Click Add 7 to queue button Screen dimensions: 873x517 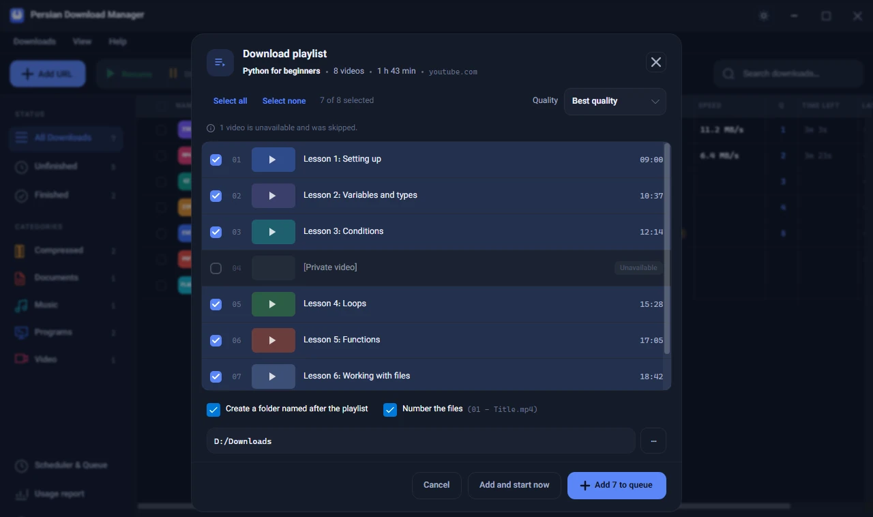point(617,486)
